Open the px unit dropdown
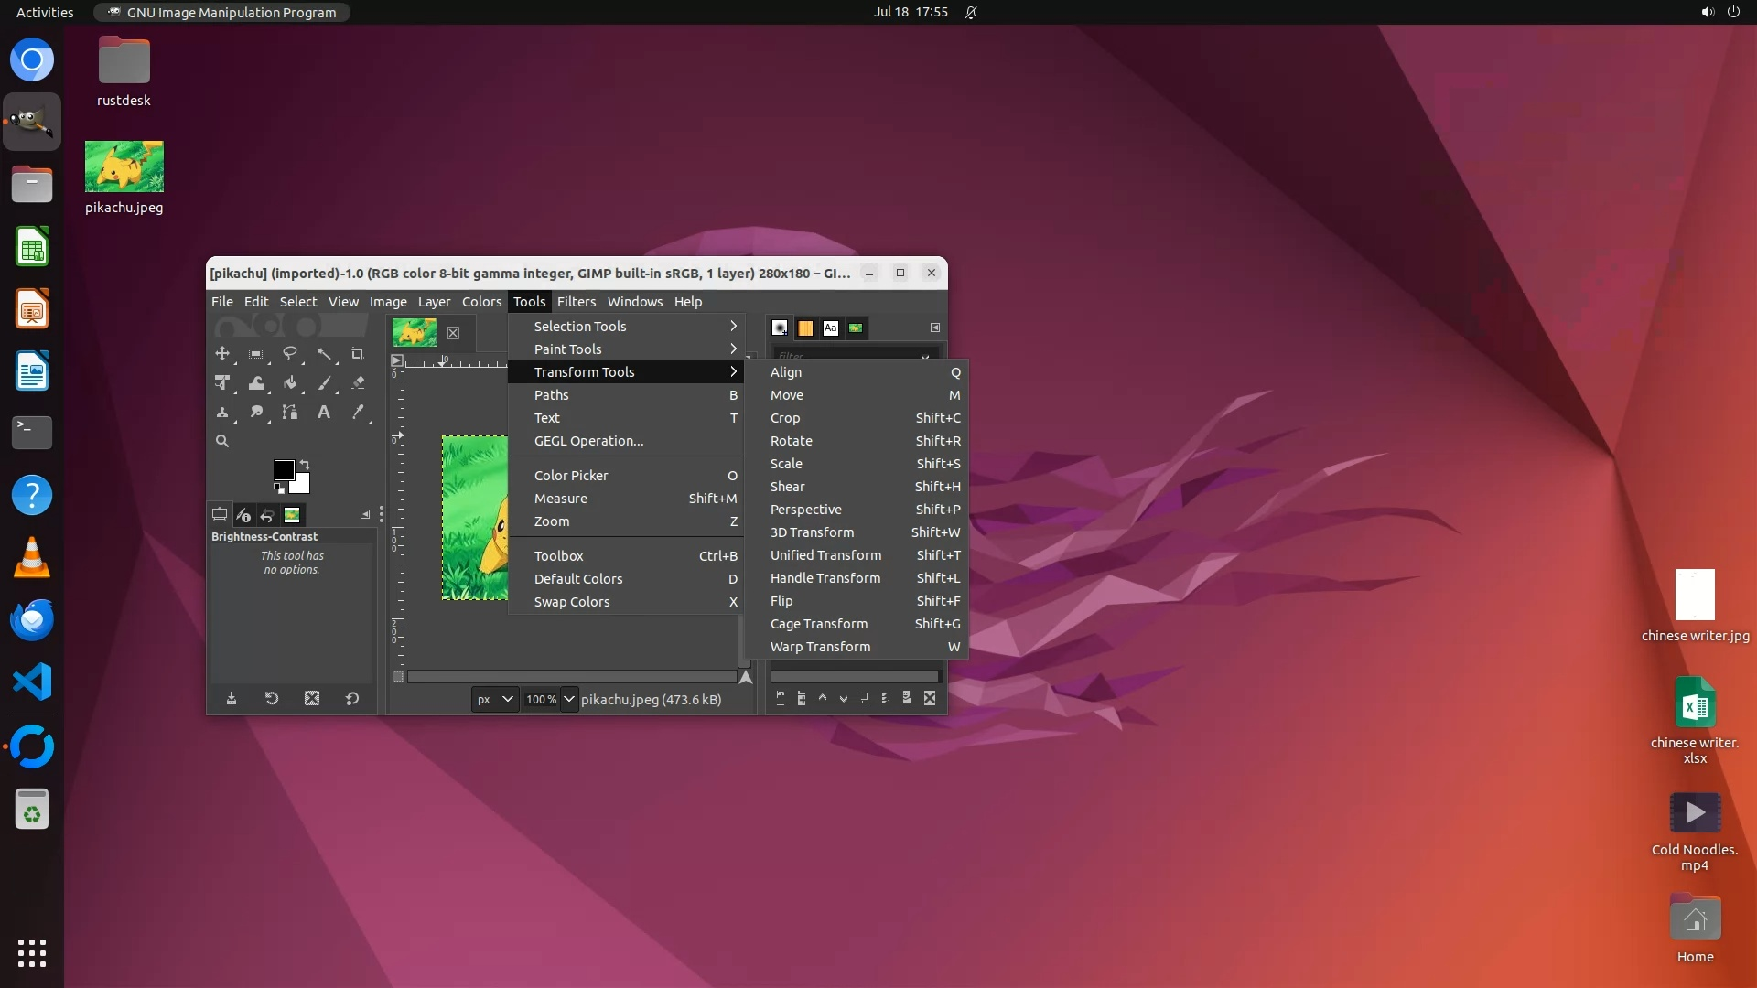This screenshot has height=988, width=1757. click(495, 699)
